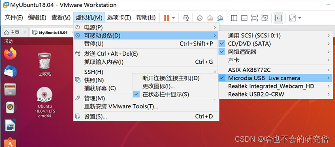Screen dimensions: 335x147
Task: Open Ubuntu Software orange bag icon
Action: (10, 142)
